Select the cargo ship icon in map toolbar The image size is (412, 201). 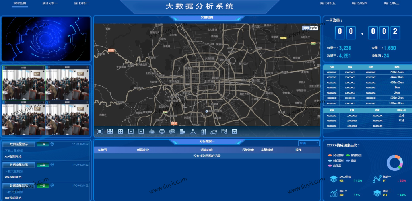click(x=152, y=131)
